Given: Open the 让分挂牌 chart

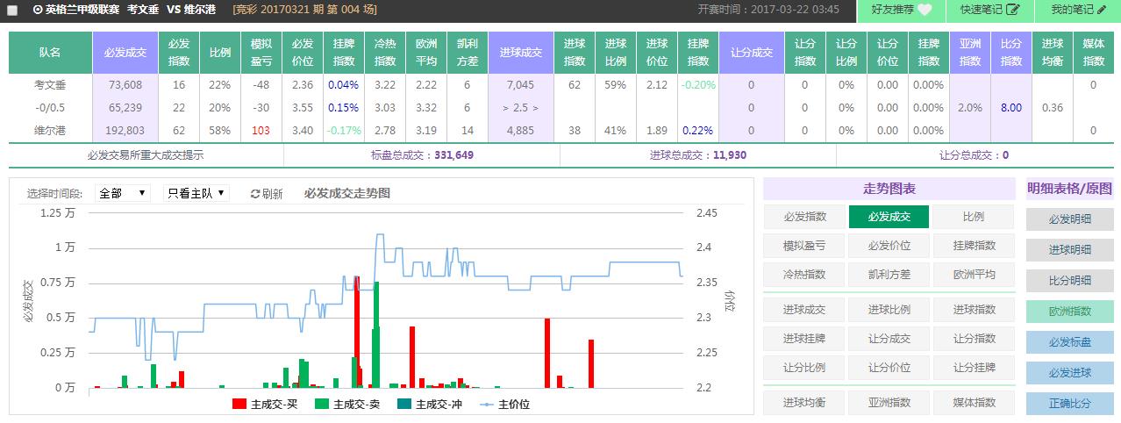Looking at the screenshot, I should coord(974,368).
